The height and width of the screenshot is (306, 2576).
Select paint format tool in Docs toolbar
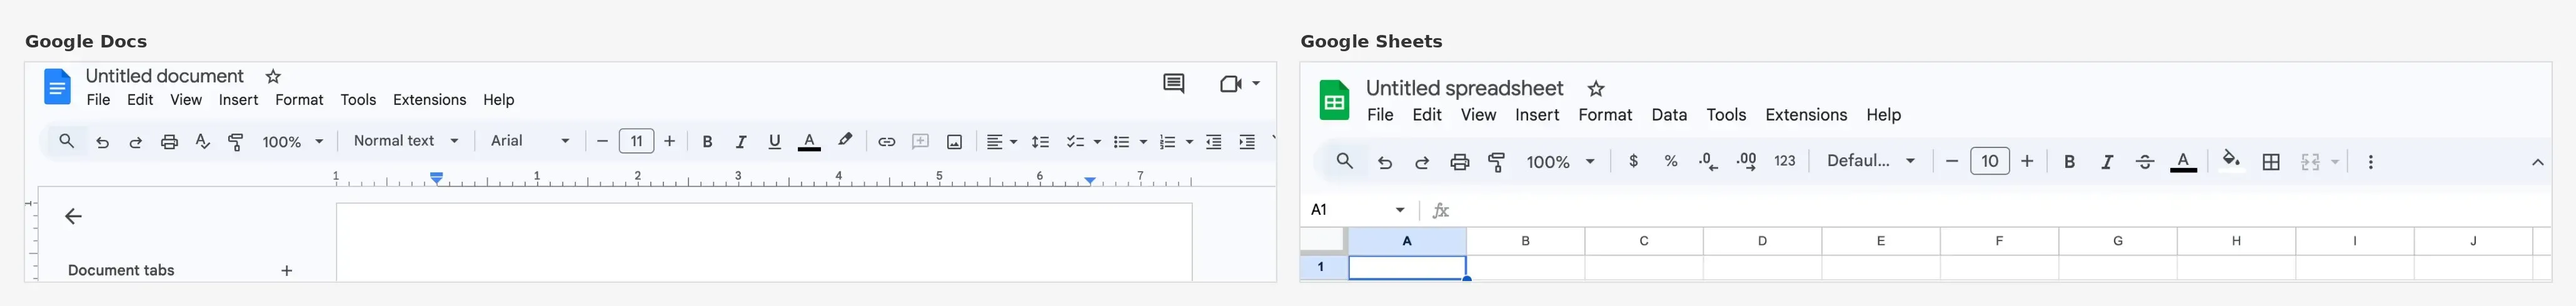(x=236, y=142)
